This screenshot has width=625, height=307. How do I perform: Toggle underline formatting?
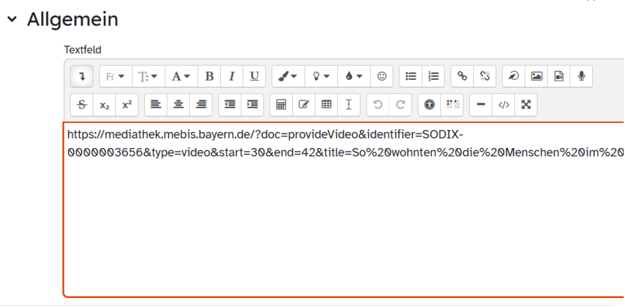[x=254, y=76]
